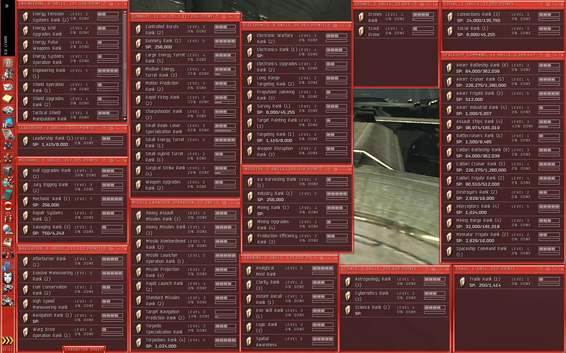The image size is (566, 353).
Task: Select the Surgical Strike Rank skill
Action: pyautogui.click(x=186, y=171)
